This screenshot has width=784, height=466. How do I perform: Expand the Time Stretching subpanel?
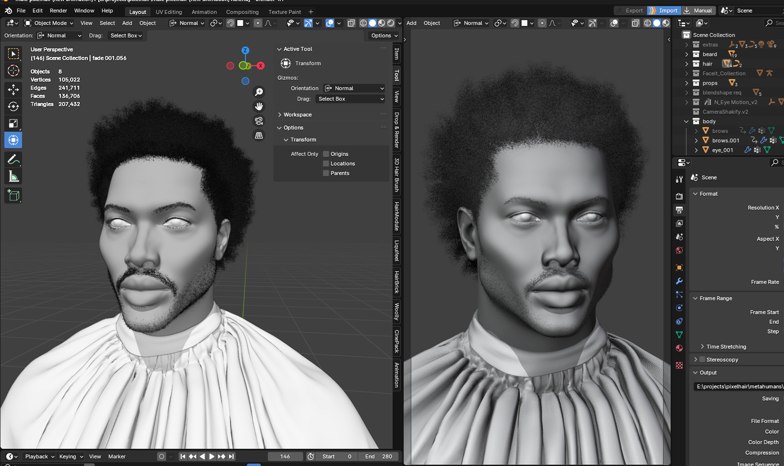tap(702, 347)
